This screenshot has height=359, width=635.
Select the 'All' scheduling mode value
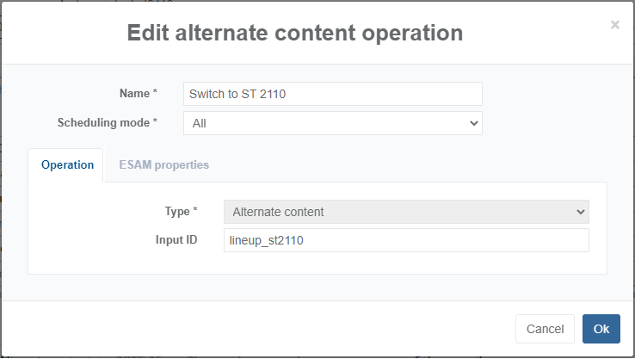click(200, 123)
